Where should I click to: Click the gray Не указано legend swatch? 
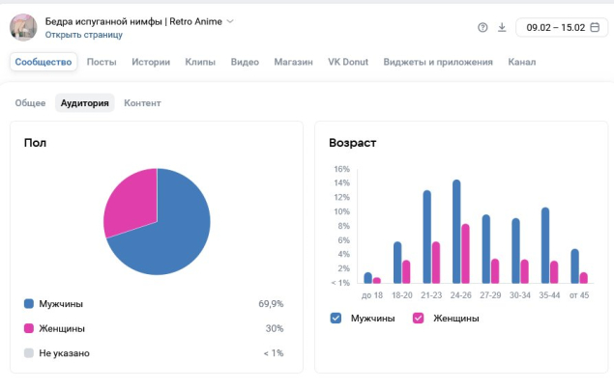pos(29,353)
